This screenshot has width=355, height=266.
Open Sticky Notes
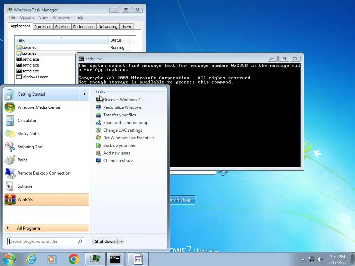pos(46,133)
